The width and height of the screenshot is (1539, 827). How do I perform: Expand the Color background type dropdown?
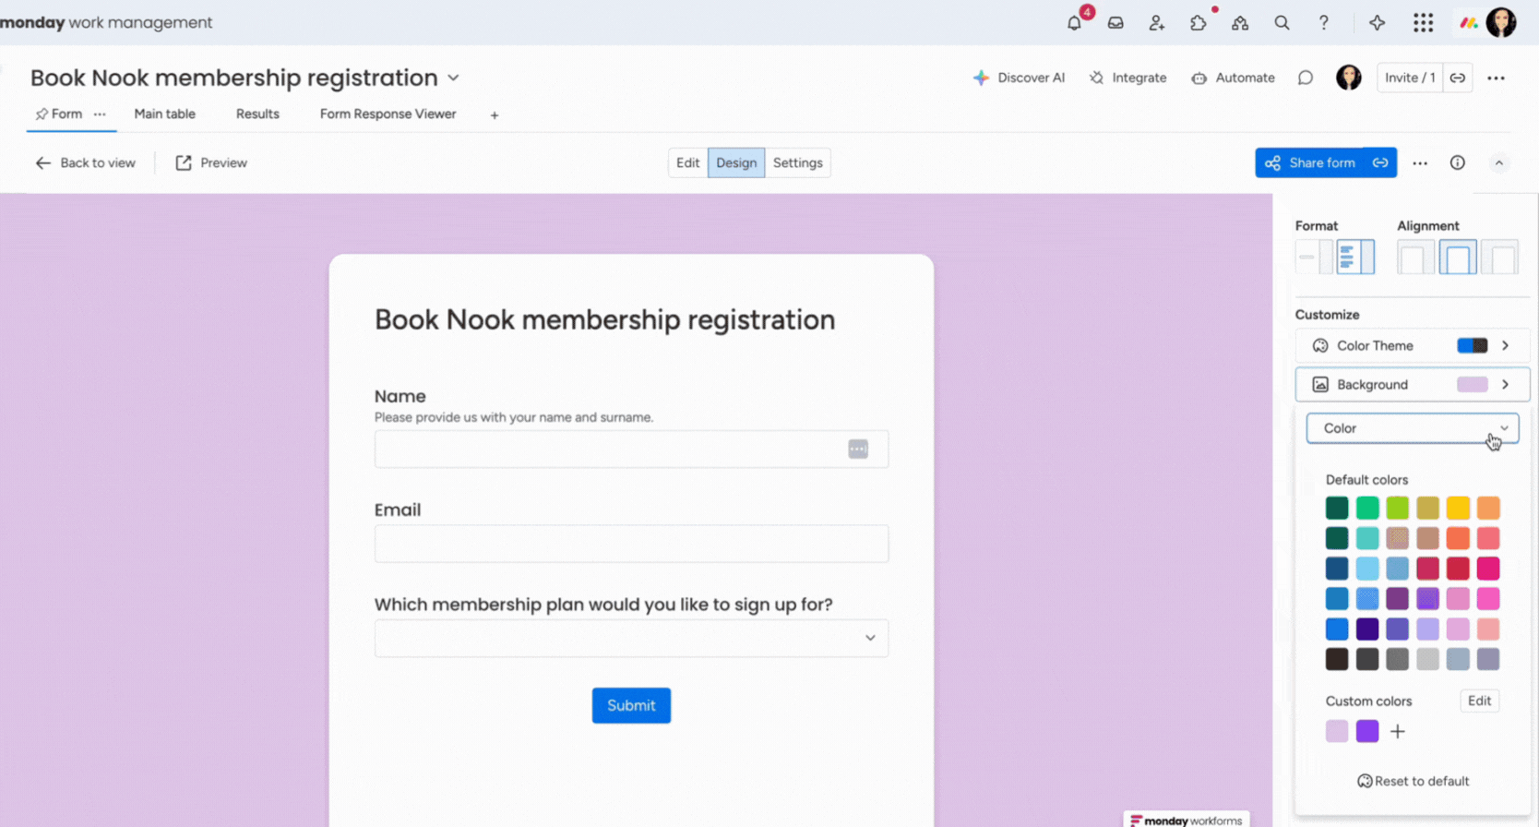1412,428
